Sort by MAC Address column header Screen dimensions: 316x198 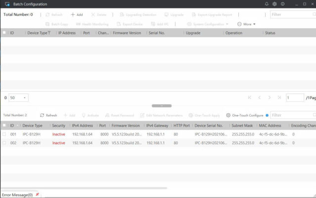tap(271, 126)
